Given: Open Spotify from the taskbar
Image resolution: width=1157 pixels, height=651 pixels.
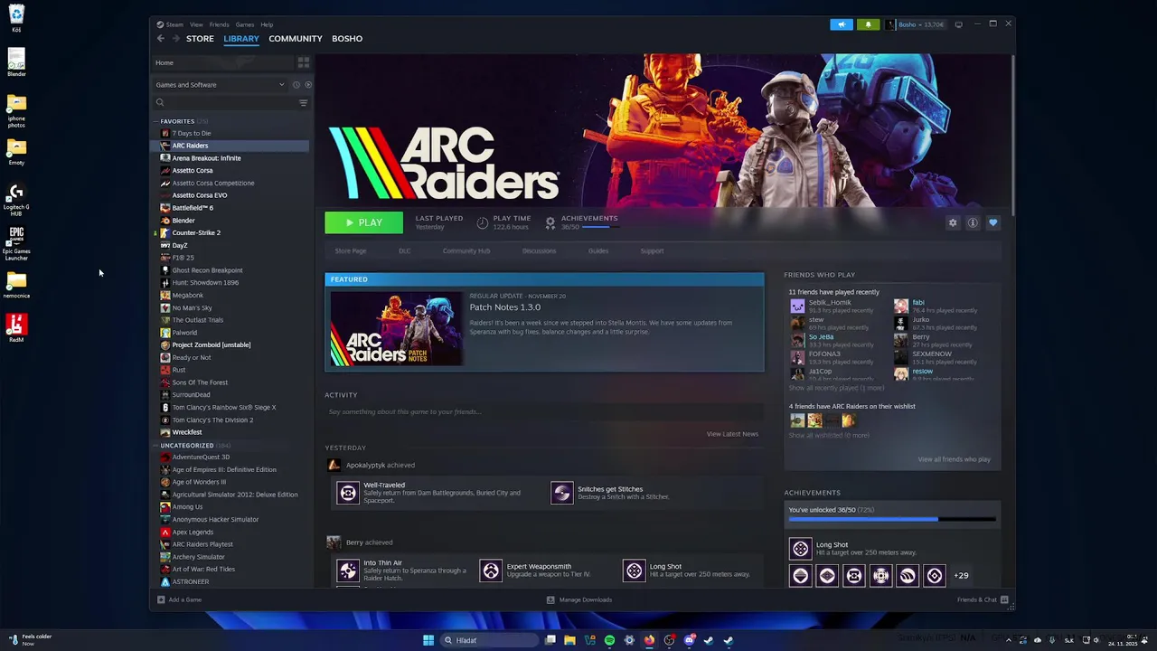Looking at the screenshot, I should [x=609, y=640].
